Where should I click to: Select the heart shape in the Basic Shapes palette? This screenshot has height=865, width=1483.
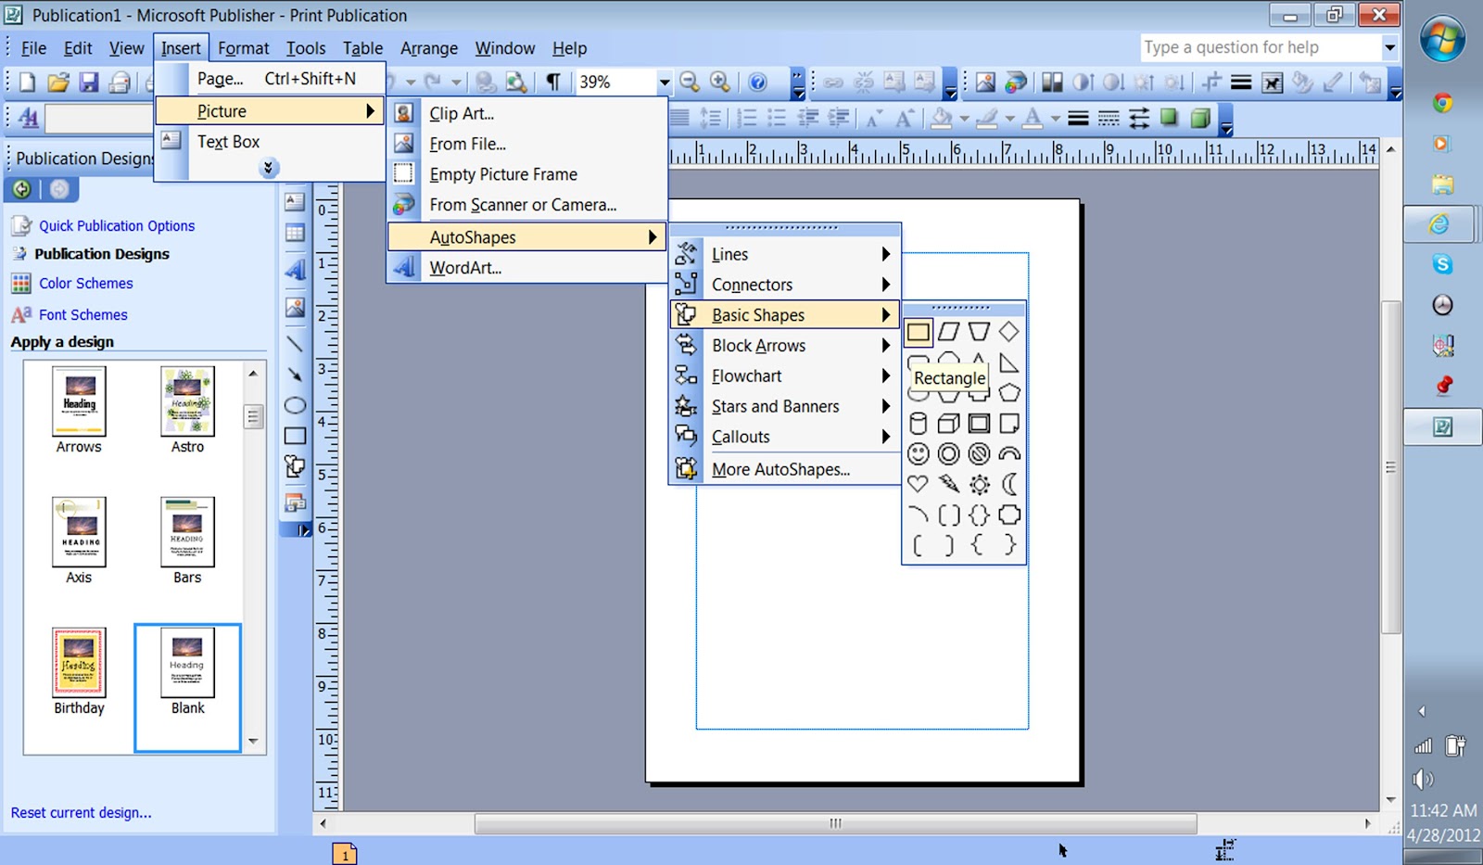(918, 484)
